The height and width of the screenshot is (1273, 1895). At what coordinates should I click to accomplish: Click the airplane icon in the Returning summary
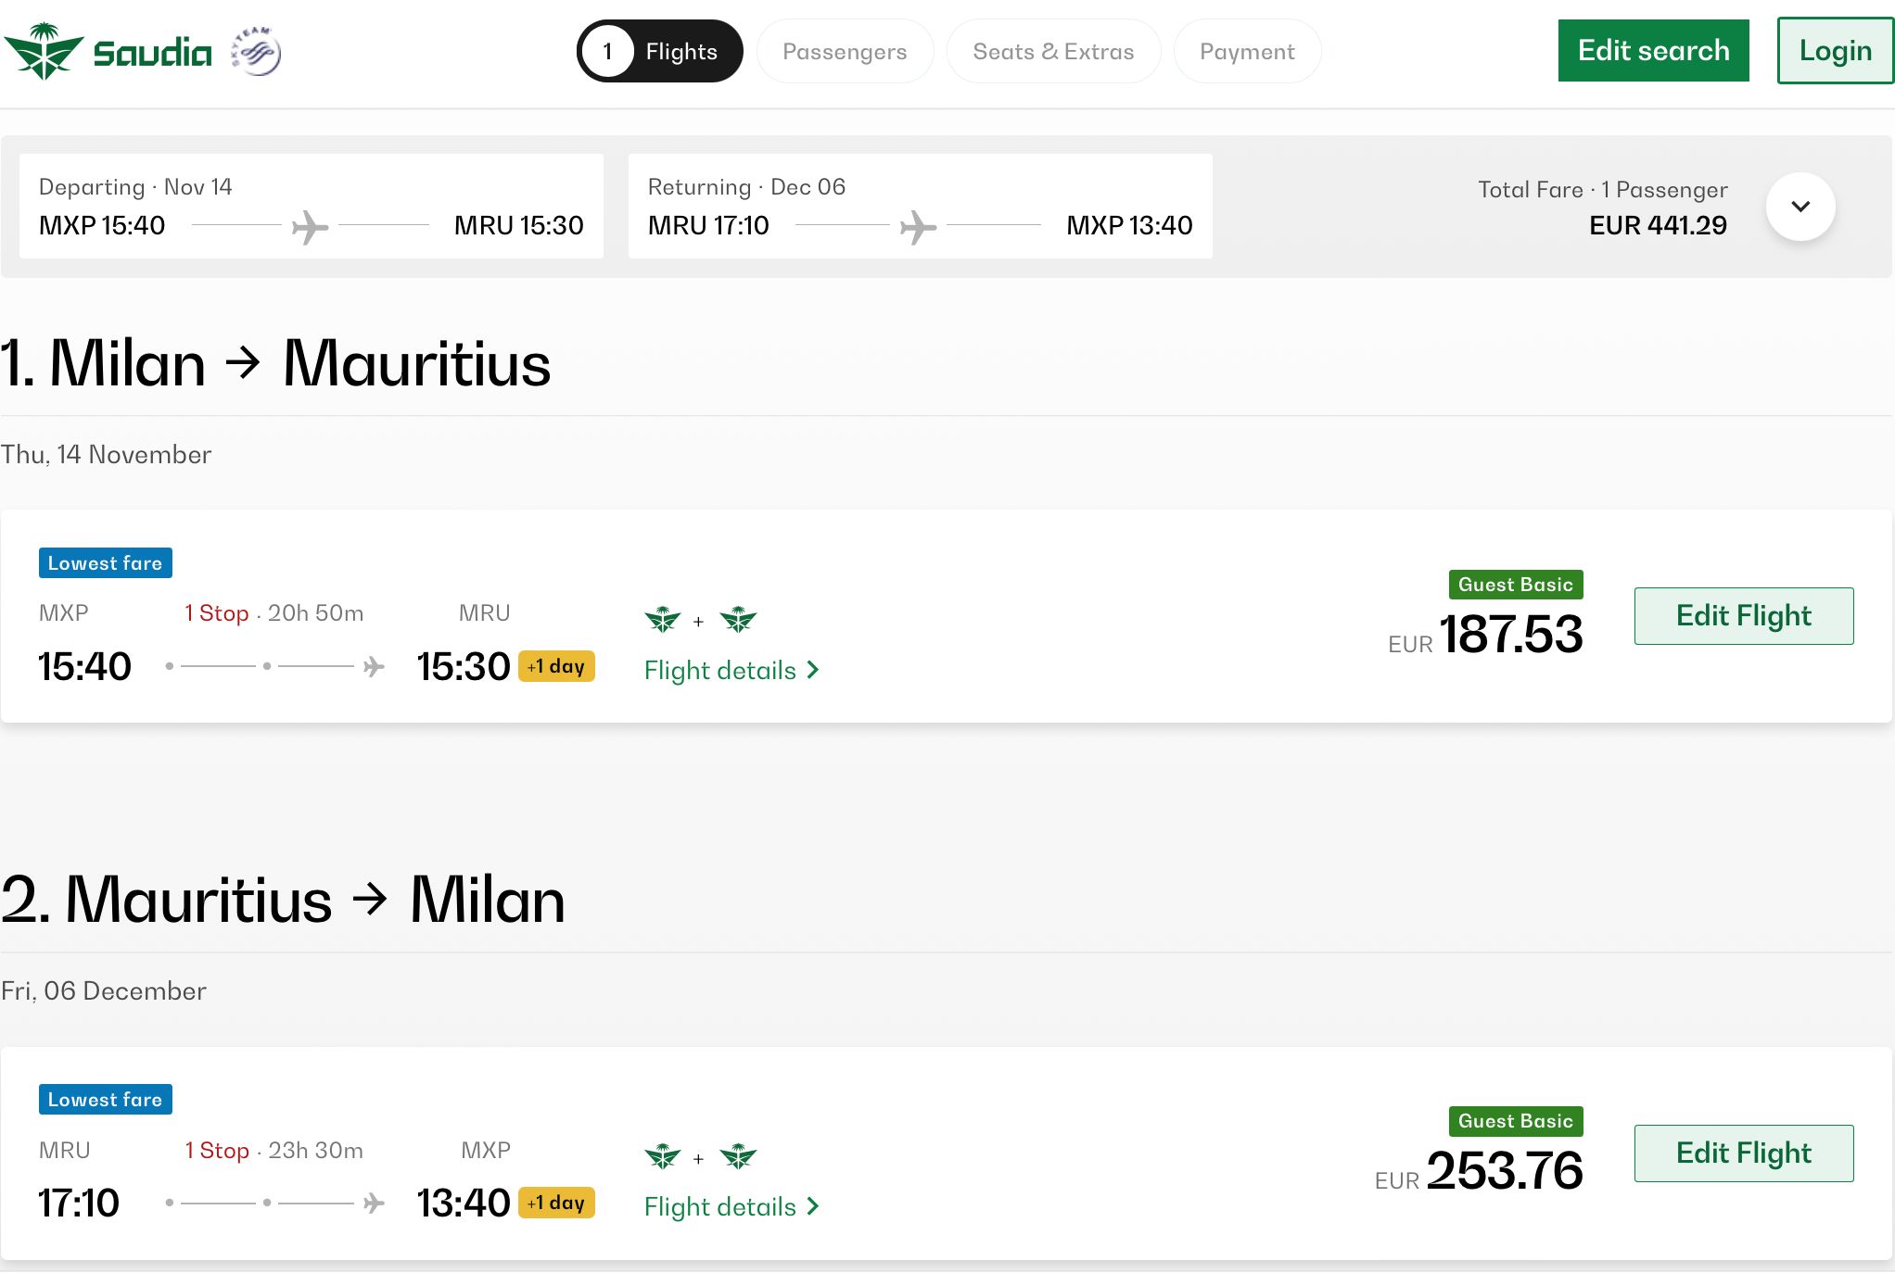point(918,226)
